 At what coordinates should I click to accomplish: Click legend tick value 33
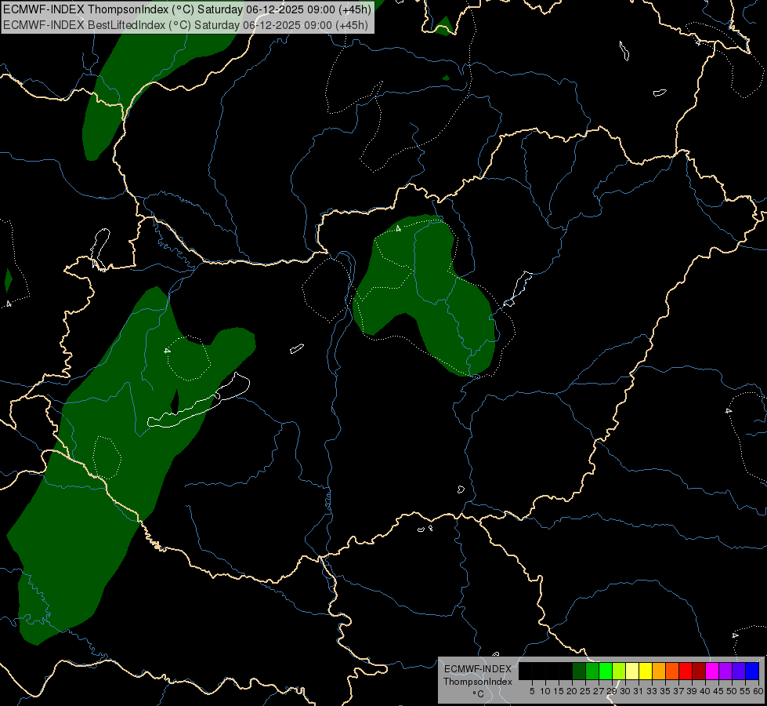pyautogui.click(x=652, y=691)
